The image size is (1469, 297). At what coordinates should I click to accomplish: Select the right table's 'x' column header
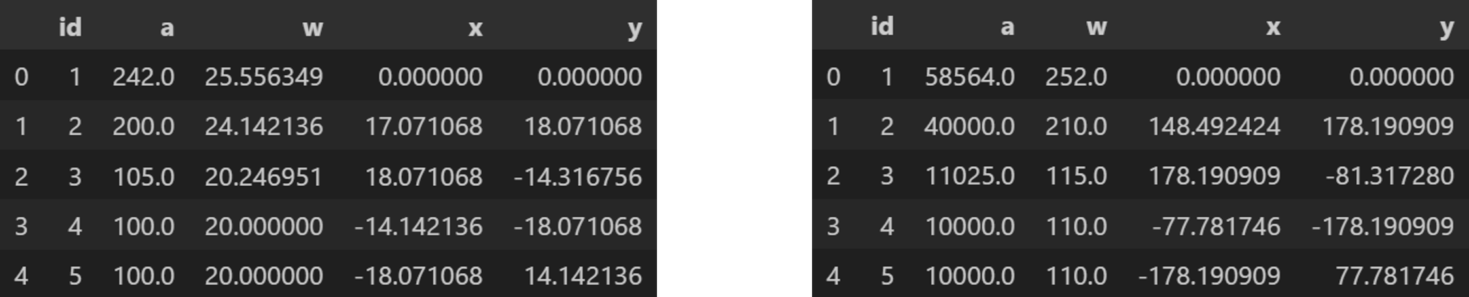pyautogui.click(x=1273, y=27)
